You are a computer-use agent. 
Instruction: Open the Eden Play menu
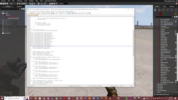37,1
